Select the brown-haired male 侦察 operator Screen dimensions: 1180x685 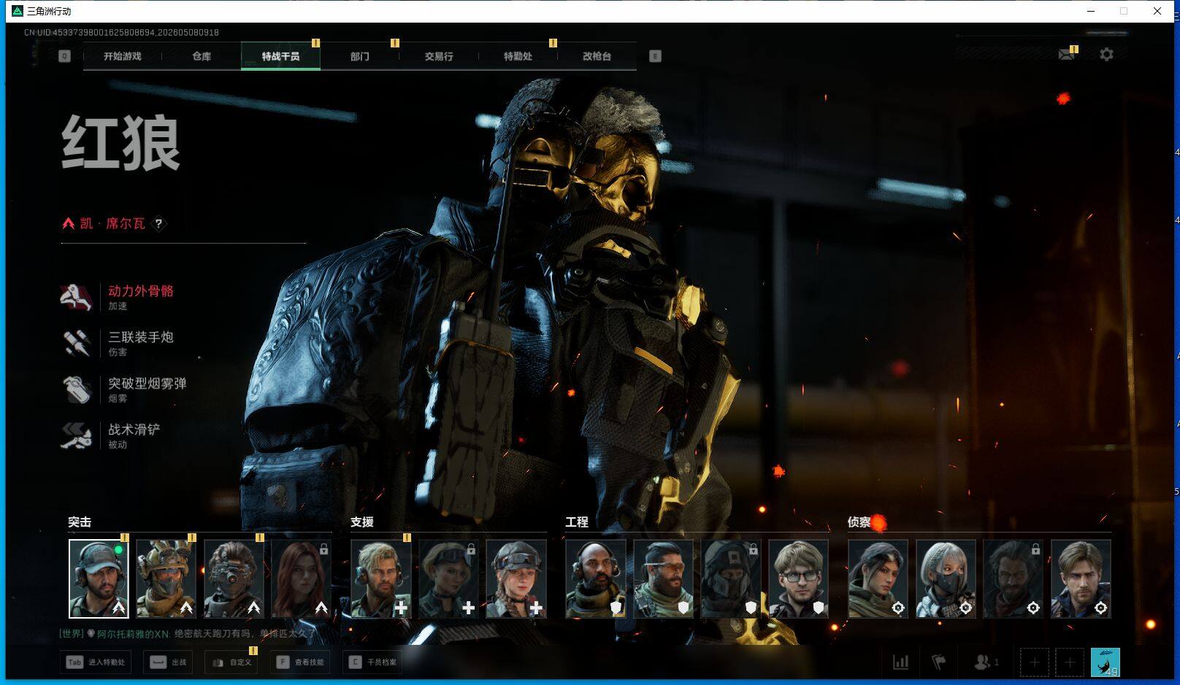[x=1081, y=578]
